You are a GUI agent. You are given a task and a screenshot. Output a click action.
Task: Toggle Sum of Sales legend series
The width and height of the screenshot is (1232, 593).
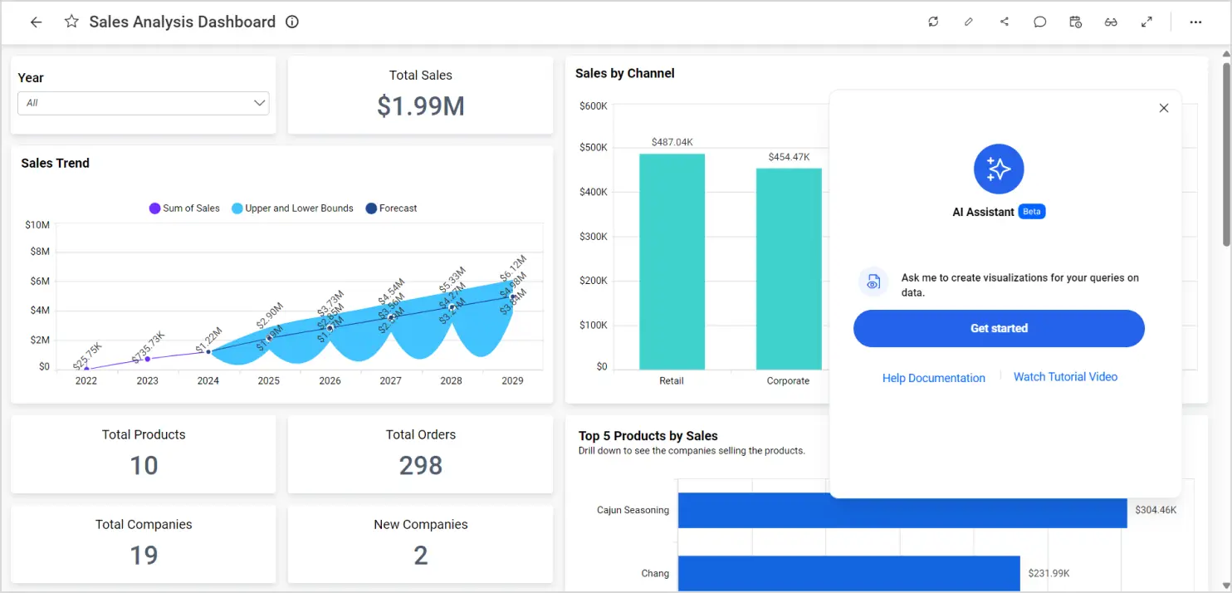[x=184, y=208]
